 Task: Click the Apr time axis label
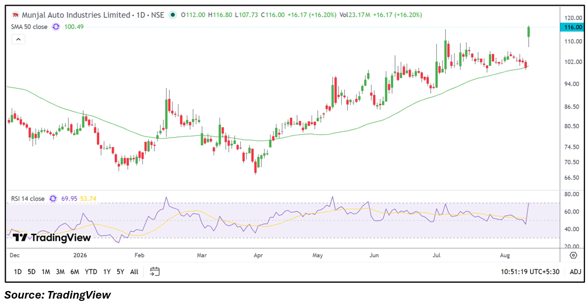coord(258,255)
